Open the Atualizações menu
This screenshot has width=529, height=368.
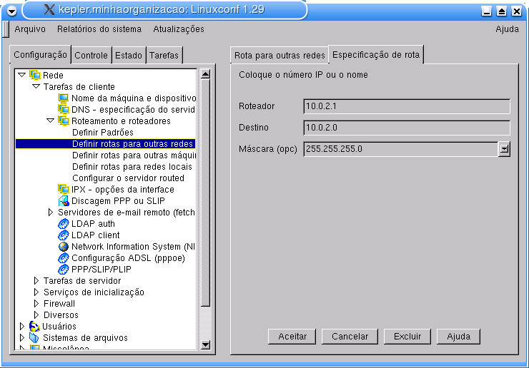click(179, 29)
